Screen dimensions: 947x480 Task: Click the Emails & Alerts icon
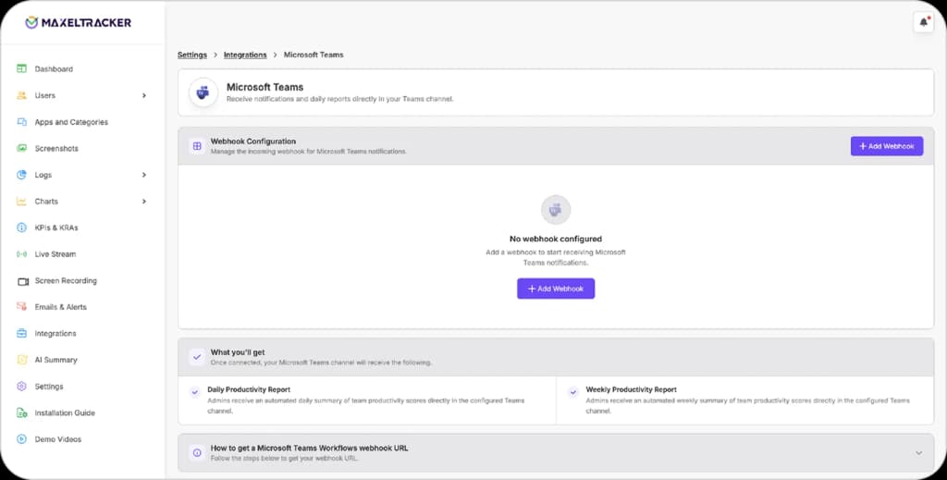(x=22, y=307)
